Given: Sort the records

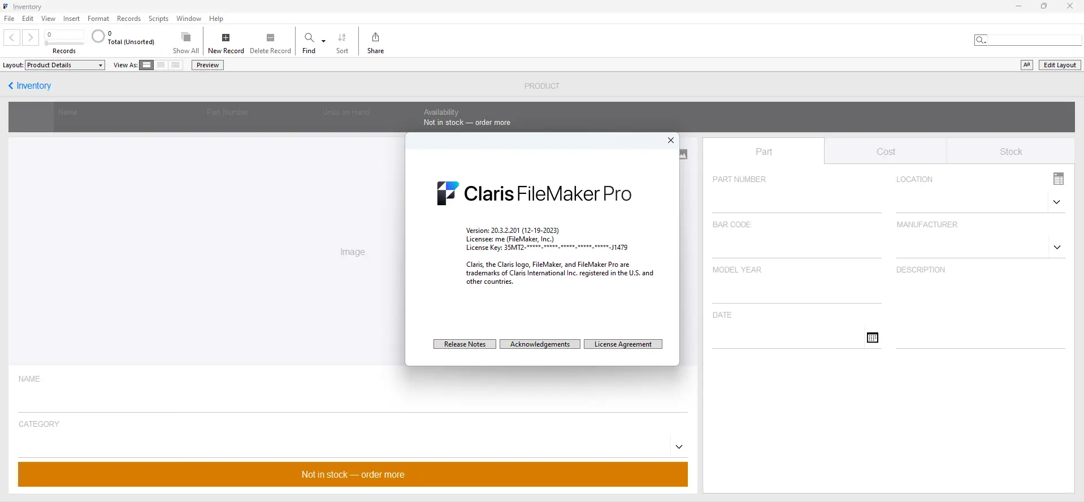Looking at the screenshot, I should point(342,43).
